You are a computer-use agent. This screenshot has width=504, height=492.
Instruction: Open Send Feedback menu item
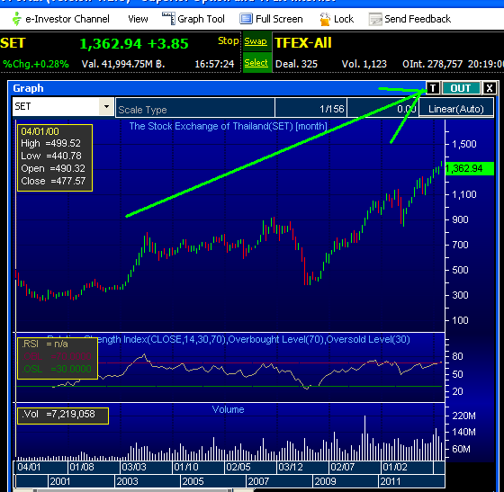tap(418, 19)
